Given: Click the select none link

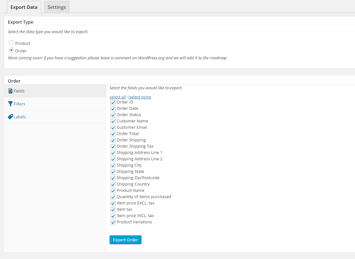Looking at the screenshot, I should click(140, 97).
